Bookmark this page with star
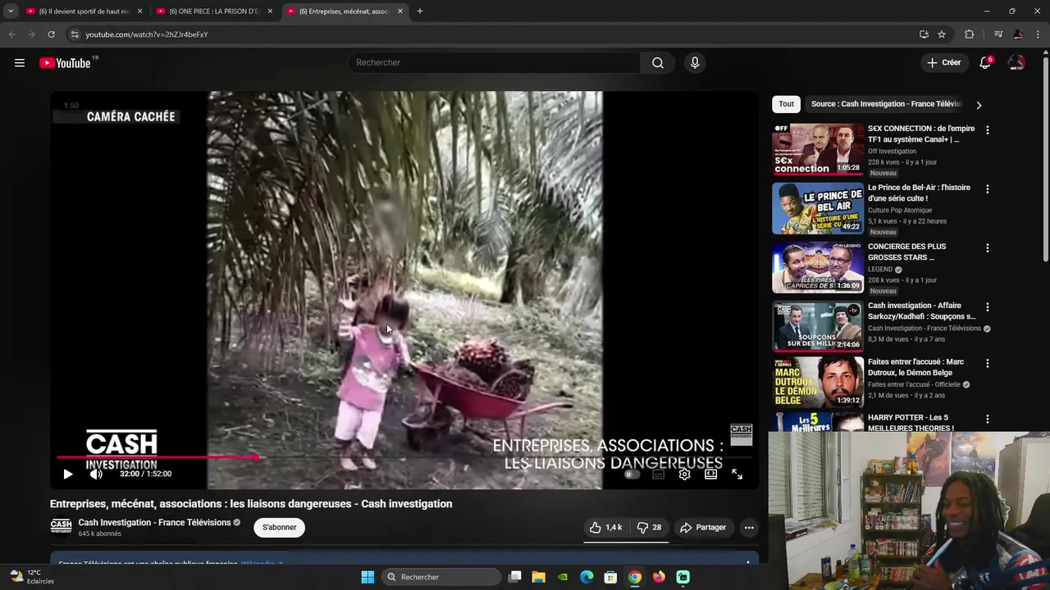Viewport: 1050px width, 590px height. (x=942, y=34)
